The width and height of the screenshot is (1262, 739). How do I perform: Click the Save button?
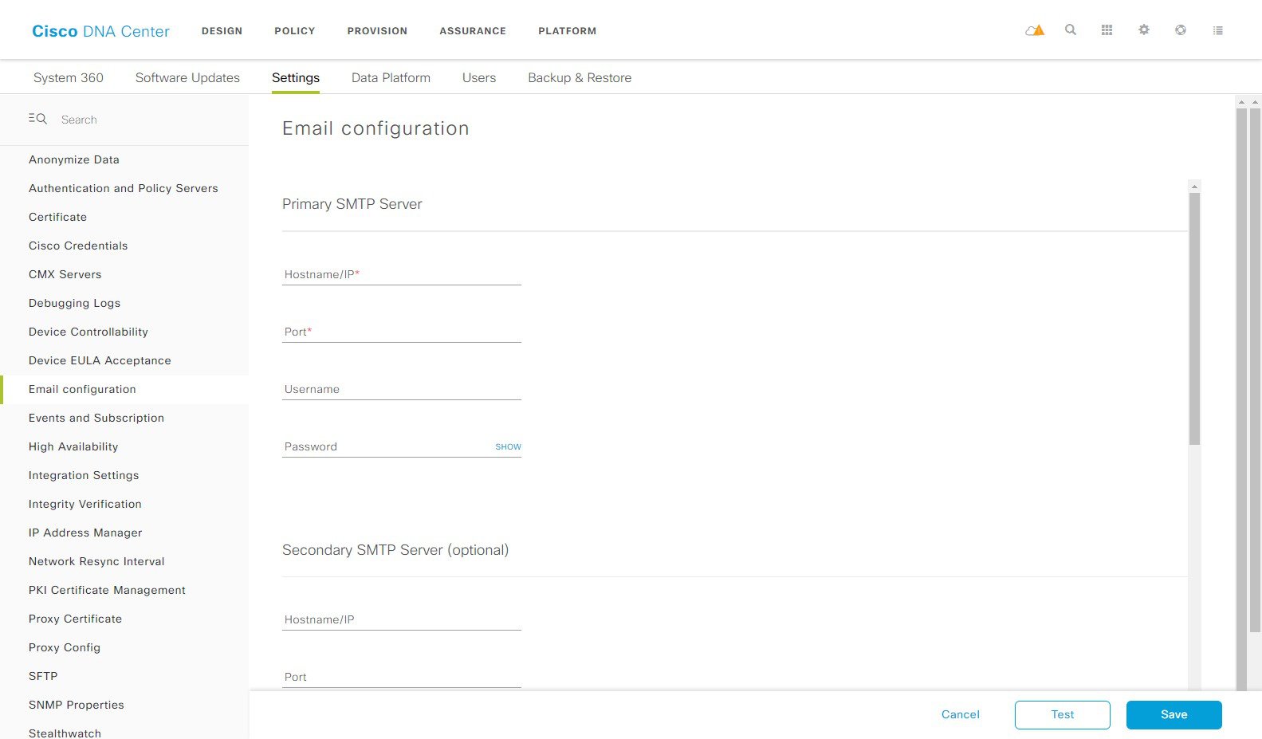[x=1174, y=715]
